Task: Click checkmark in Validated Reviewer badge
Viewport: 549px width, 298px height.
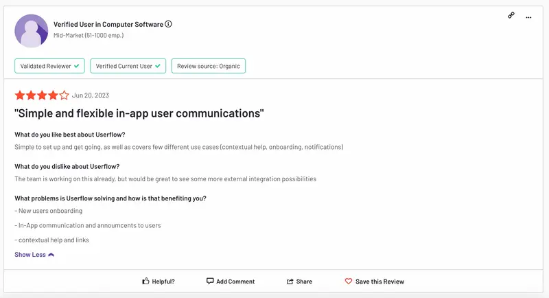Action: (77, 66)
